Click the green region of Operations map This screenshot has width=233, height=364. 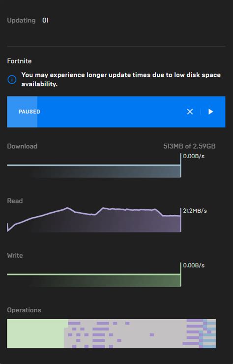36,333
